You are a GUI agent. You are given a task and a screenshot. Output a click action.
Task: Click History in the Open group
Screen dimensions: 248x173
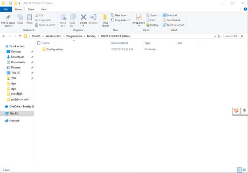point(152,25)
